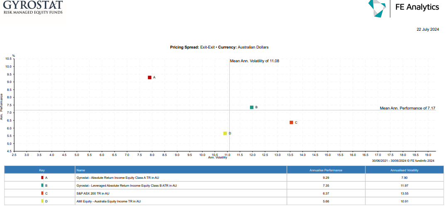446x207 pixels.
Task: Click the label 'C' next to chart point
Action: coord(296,123)
